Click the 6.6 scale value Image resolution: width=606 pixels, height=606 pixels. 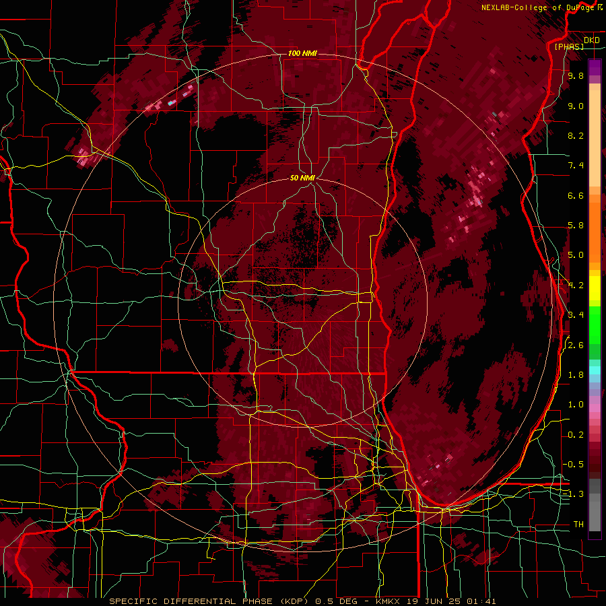pos(576,195)
